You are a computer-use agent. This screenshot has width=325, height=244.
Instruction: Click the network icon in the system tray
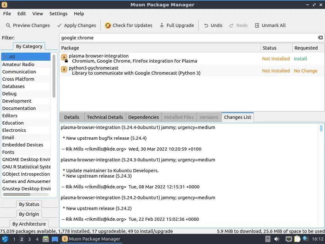point(289,239)
